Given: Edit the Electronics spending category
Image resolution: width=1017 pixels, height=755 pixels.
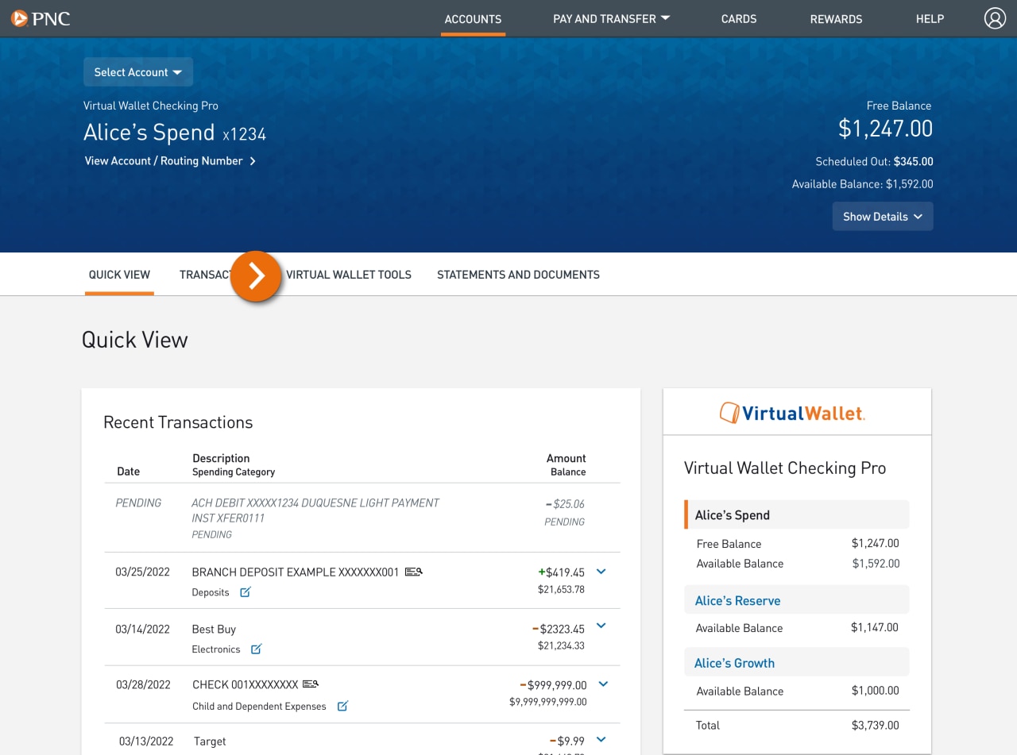Looking at the screenshot, I should coord(255,649).
